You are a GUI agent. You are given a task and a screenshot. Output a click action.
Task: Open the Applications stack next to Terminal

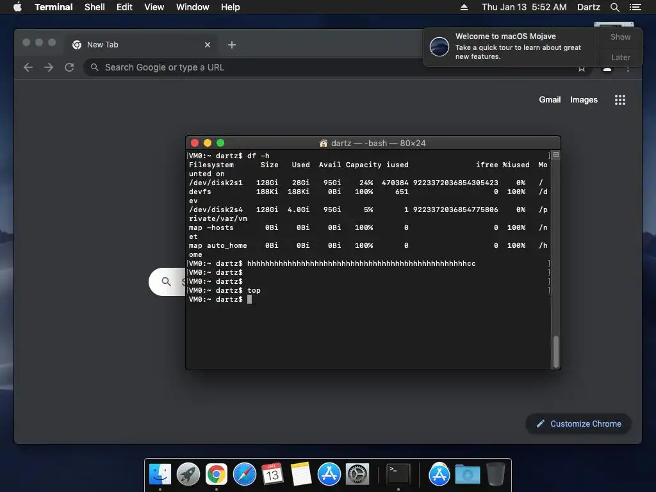click(x=439, y=474)
